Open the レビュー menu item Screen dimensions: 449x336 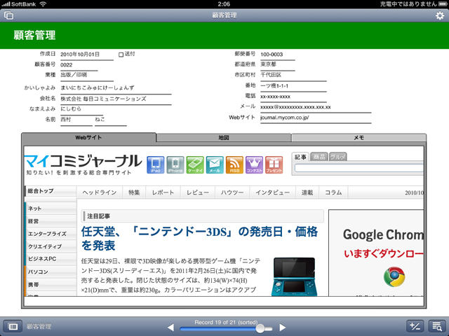tap(198, 192)
